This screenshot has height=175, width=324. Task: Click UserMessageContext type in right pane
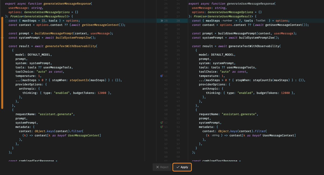point(279,135)
